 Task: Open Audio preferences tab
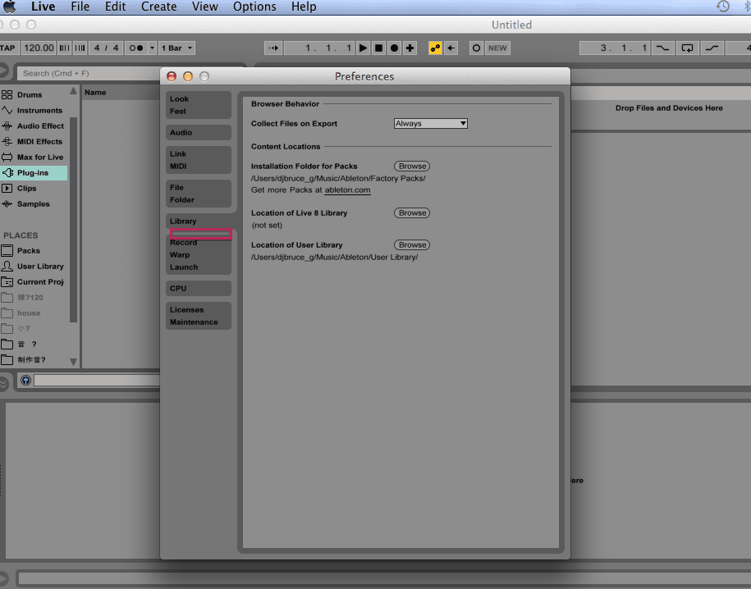pos(199,133)
